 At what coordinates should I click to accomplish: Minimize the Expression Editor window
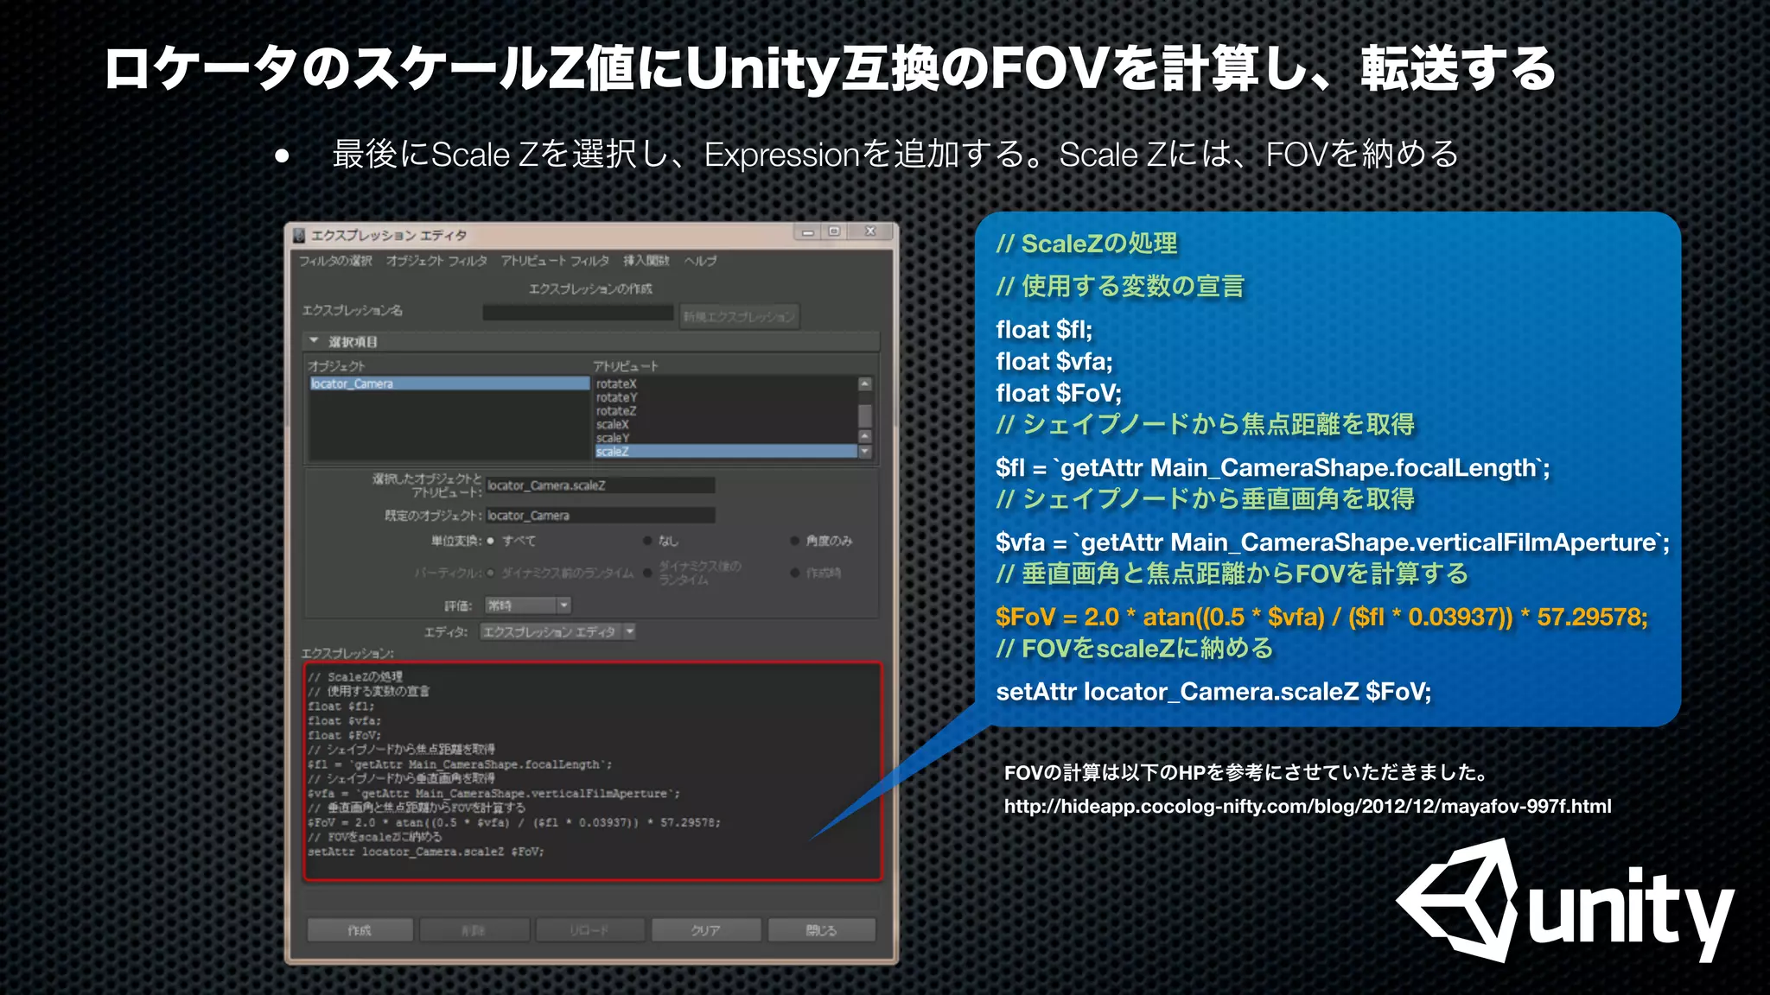click(807, 232)
